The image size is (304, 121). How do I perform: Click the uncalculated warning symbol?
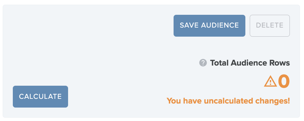pos(270,81)
